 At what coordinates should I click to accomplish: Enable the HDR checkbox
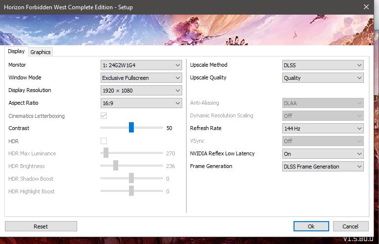104,141
